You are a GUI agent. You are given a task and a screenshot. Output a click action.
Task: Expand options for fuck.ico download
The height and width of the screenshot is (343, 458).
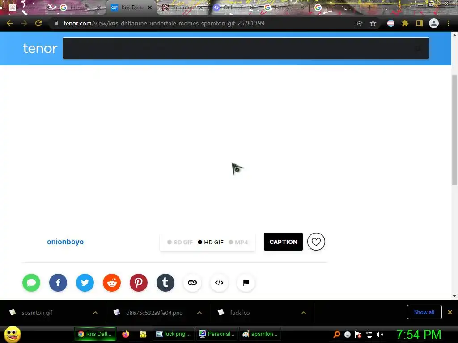click(304, 313)
